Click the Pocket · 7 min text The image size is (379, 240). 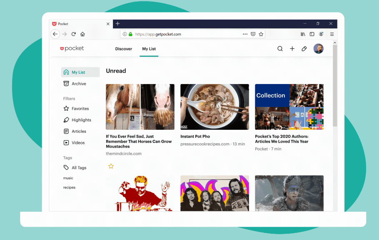(x=268, y=149)
